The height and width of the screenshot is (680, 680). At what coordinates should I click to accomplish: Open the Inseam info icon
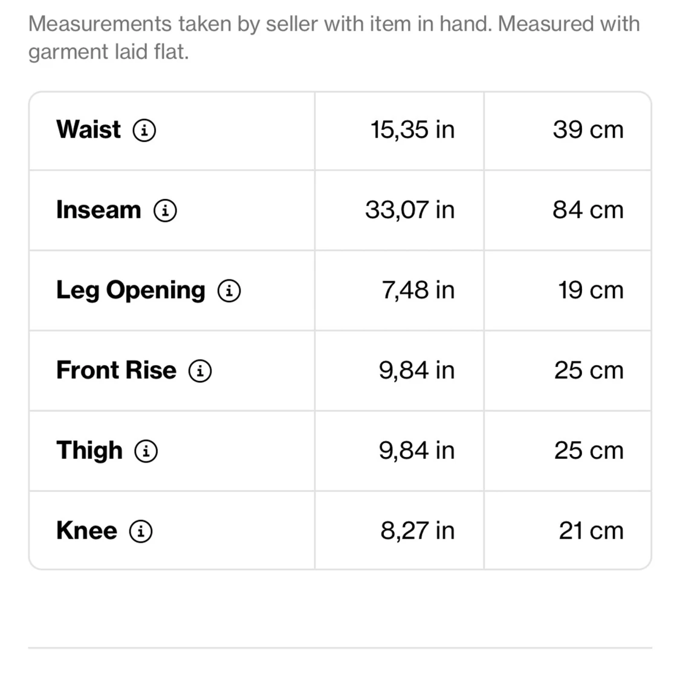coord(165,210)
